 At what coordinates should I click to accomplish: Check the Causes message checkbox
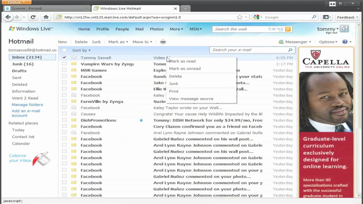(64, 114)
